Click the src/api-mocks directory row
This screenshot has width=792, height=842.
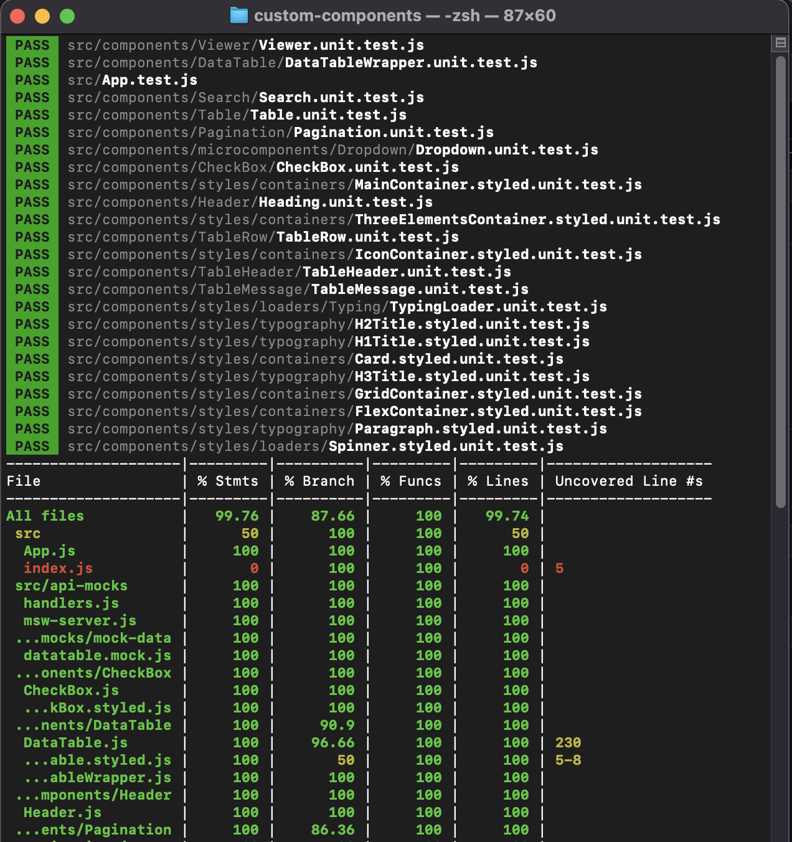pyautogui.click(x=71, y=586)
